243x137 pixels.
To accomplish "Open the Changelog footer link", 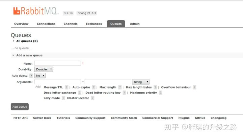I will pyautogui.click(x=218, y=118).
